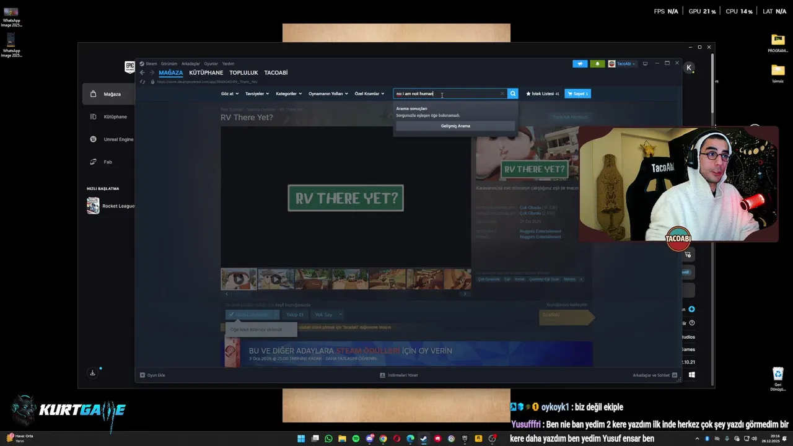Click the Sıradaki queue button

click(566, 317)
